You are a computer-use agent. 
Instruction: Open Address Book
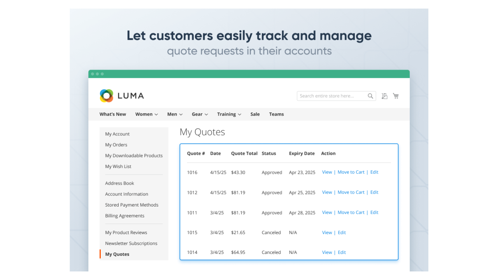coord(119,183)
